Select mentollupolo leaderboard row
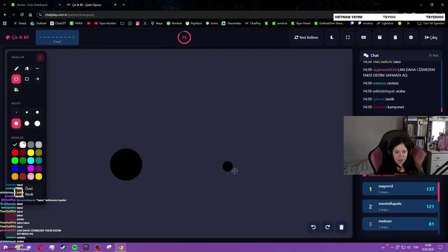Viewport: 448px width, 252px height. tap(400, 206)
